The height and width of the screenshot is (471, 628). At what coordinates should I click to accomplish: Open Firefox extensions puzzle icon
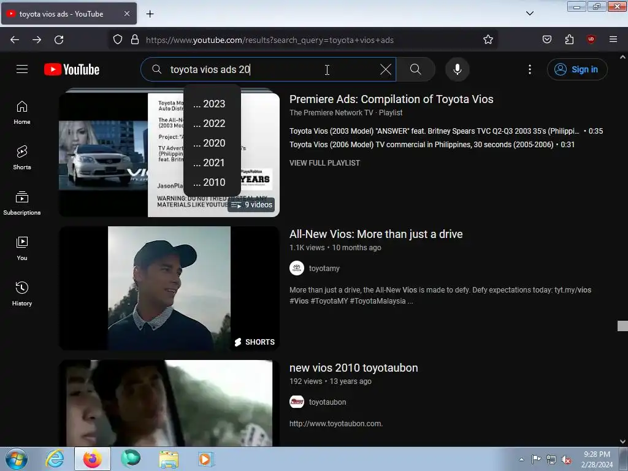point(569,39)
